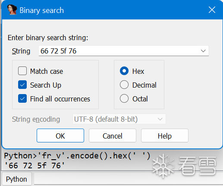Click the IDA application icon in title bar

pos(12,10)
